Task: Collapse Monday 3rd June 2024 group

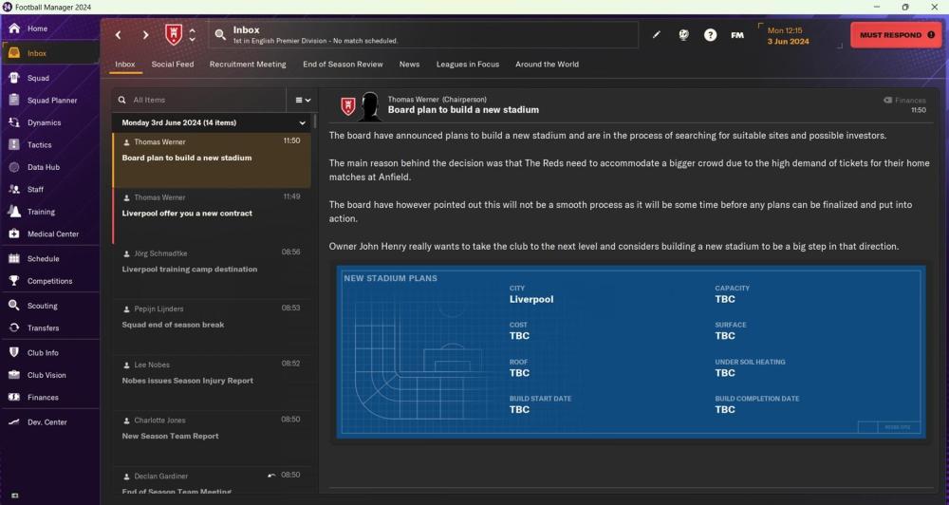Action: pyautogui.click(x=303, y=122)
